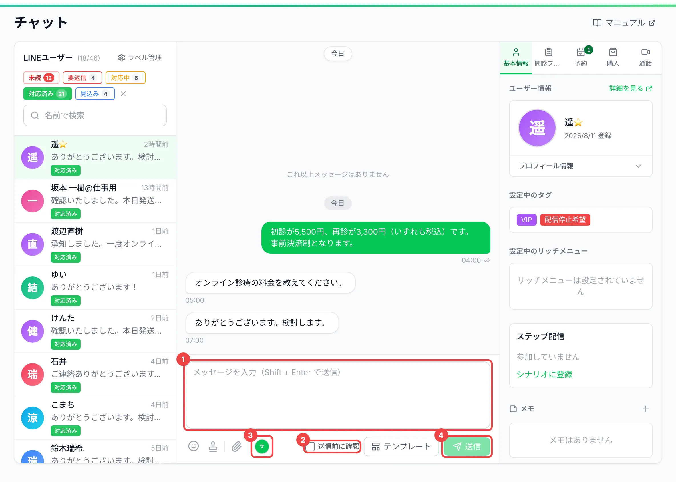This screenshot has height=482, width=676.
Task: Click the green サ round icon
Action: tap(262, 446)
